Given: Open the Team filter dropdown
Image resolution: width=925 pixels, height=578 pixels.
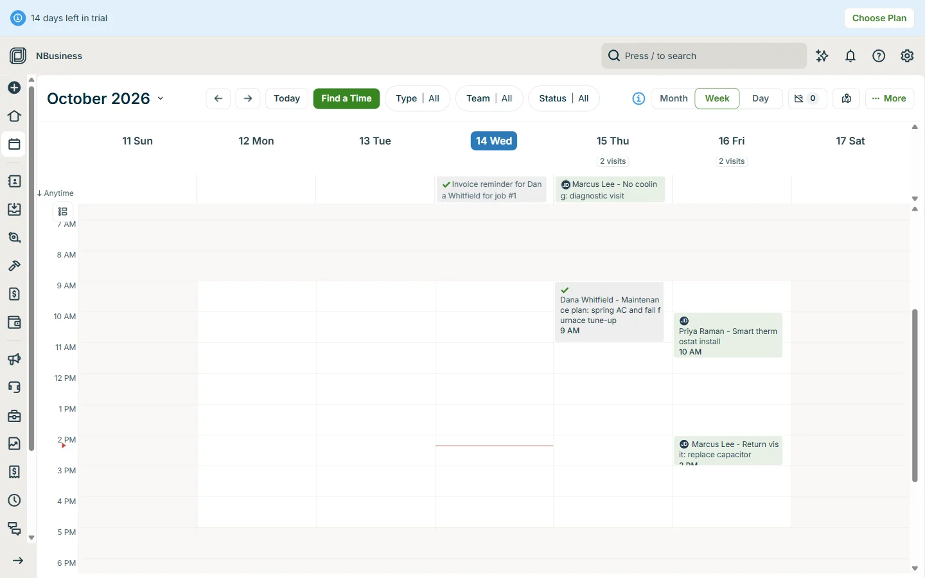Looking at the screenshot, I should click(x=489, y=98).
